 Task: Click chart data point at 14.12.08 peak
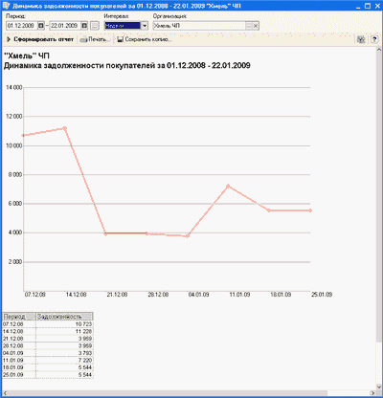pos(64,128)
